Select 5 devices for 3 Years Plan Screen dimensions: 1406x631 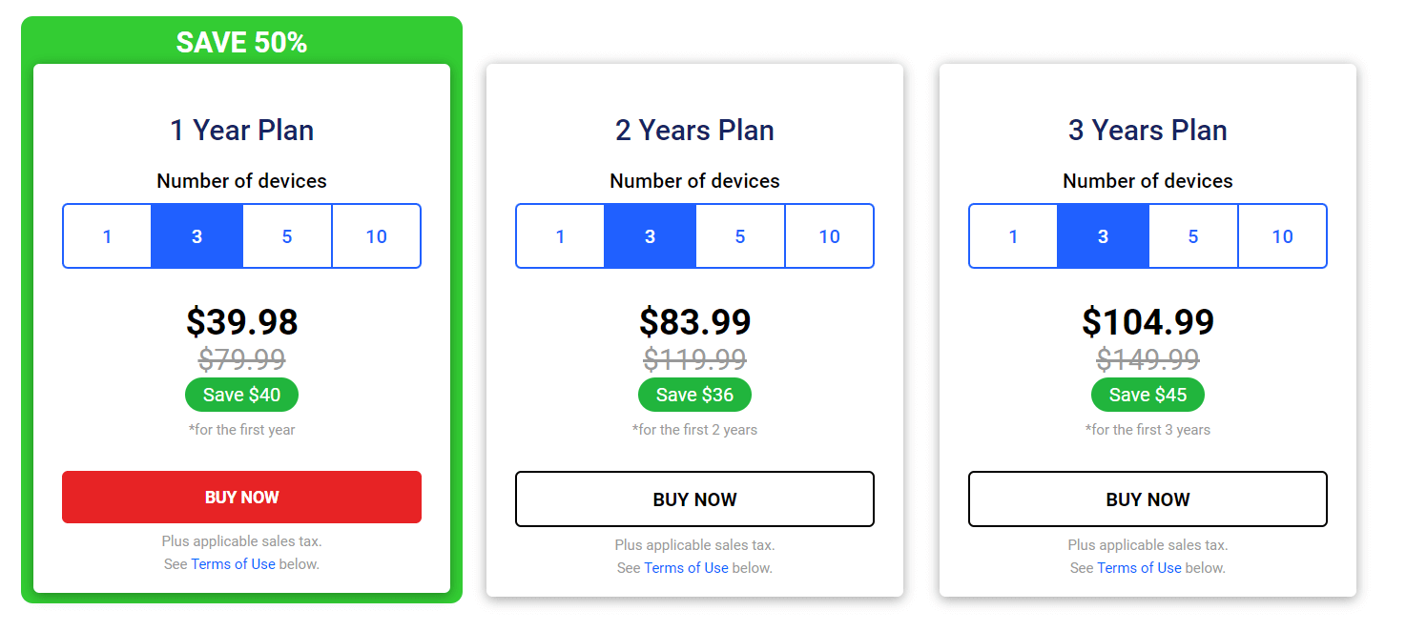pyautogui.click(x=1193, y=236)
